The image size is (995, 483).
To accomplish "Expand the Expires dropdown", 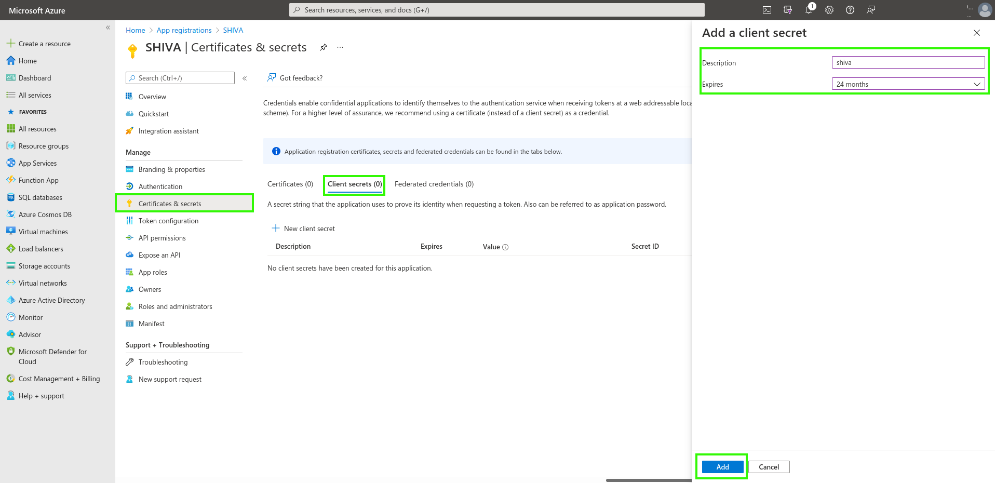I will pos(908,84).
